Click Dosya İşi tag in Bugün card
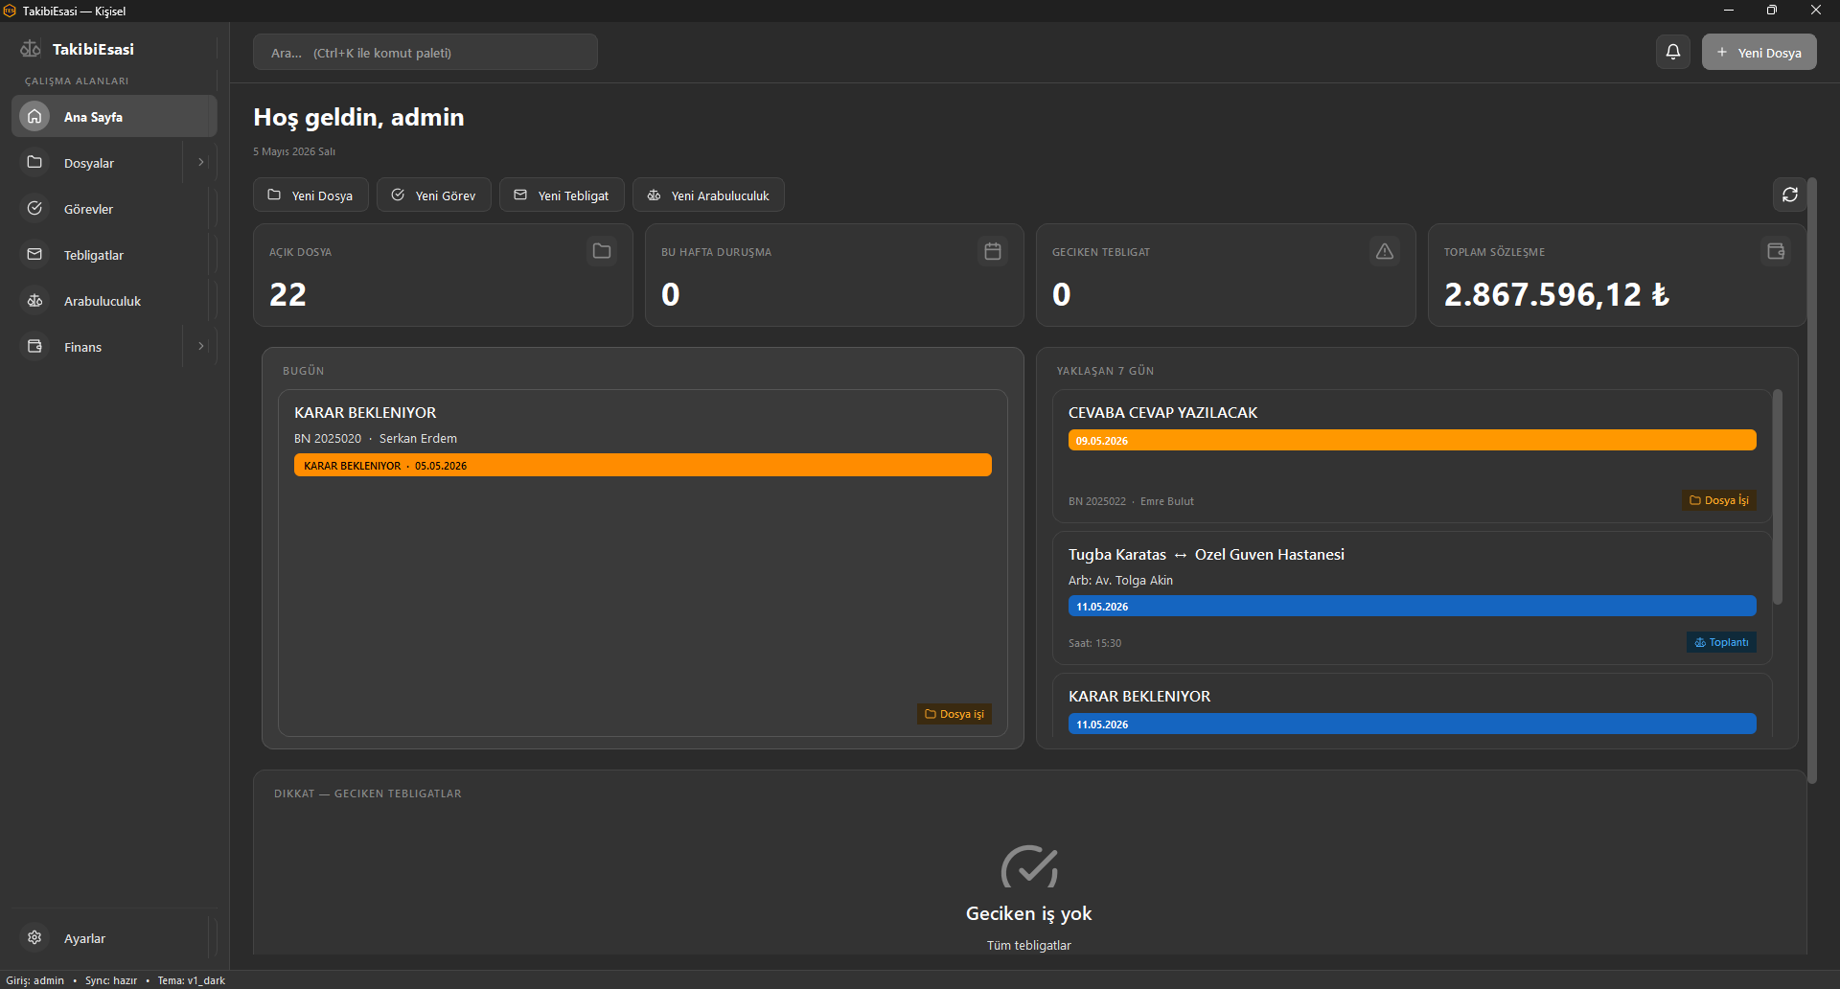Image resolution: width=1840 pixels, height=989 pixels. click(x=954, y=714)
